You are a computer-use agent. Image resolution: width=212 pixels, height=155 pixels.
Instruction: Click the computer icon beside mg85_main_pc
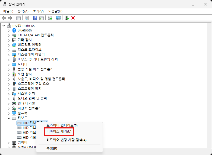(9, 25)
